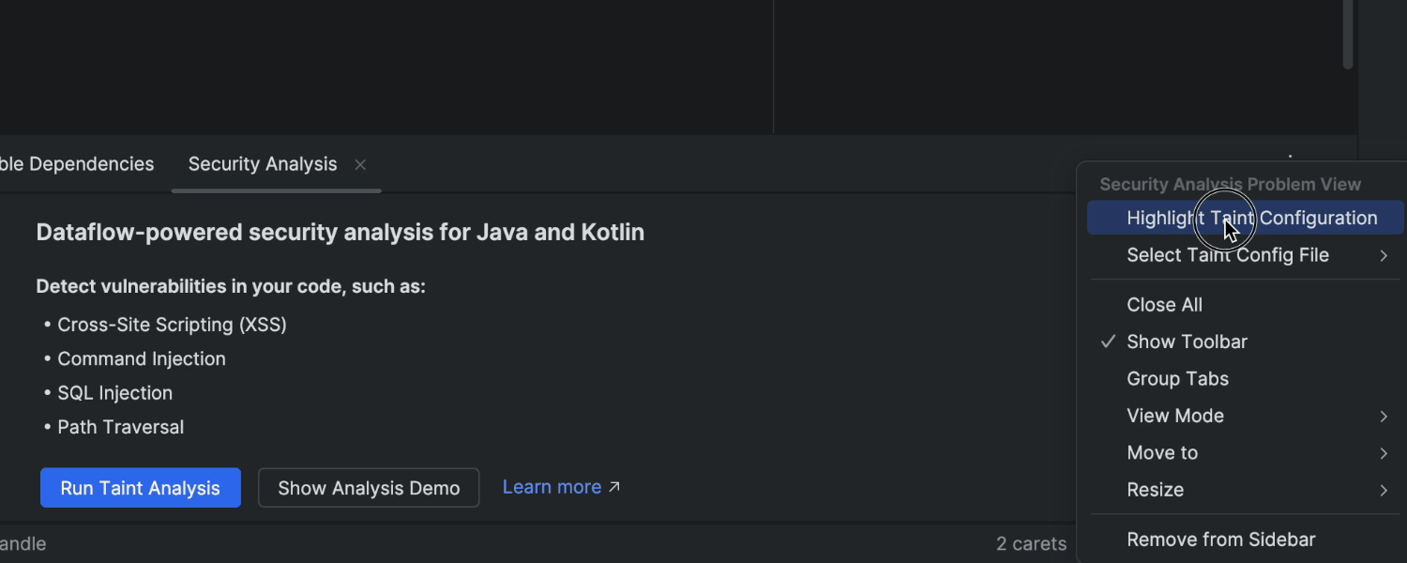Open the Move to submenu
This screenshot has width=1407, height=563.
[1162, 453]
